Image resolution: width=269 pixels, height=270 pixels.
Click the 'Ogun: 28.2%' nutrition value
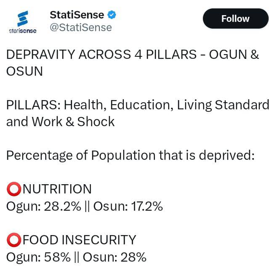(43, 206)
